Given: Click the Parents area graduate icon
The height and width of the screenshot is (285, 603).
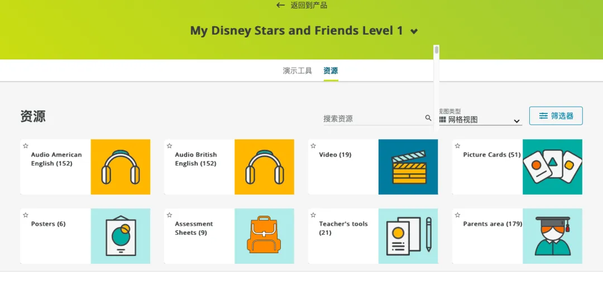Looking at the screenshot, I should coord(553,236).
